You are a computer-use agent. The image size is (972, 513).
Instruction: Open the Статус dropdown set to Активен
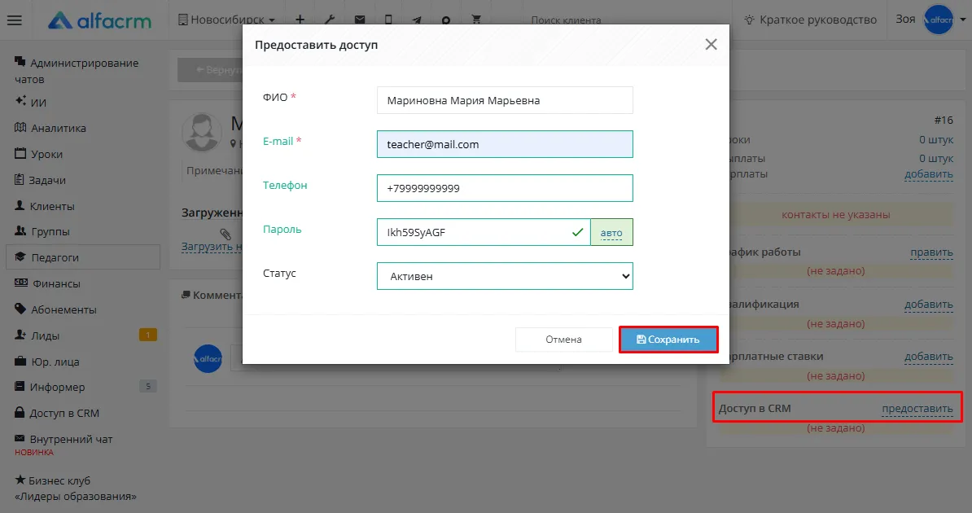pos(505,276)
